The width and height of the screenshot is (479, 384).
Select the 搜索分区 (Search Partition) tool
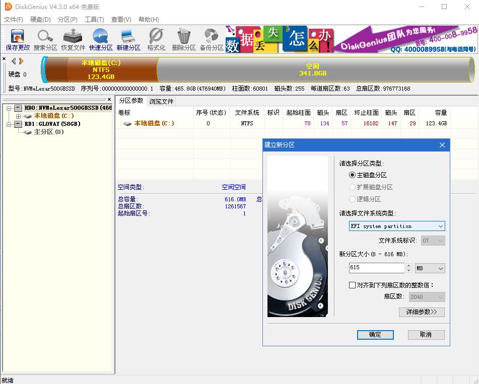[x=45, y=38]
